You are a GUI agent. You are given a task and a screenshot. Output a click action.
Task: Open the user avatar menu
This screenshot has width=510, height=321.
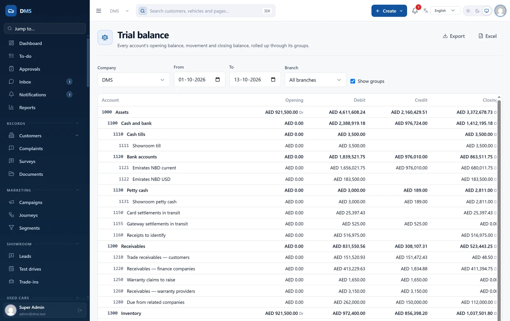(x=500, y=11)
